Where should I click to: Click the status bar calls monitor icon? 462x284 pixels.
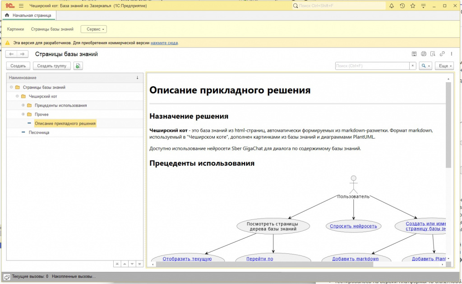pyautogui.click(x=7, y=277)
